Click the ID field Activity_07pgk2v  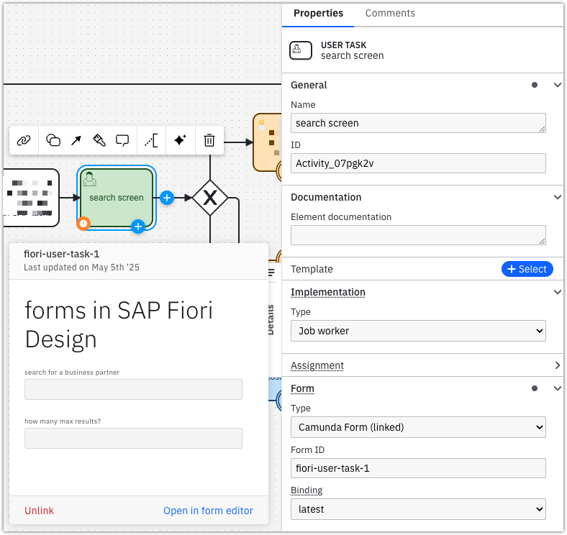[x=418, y=163]
